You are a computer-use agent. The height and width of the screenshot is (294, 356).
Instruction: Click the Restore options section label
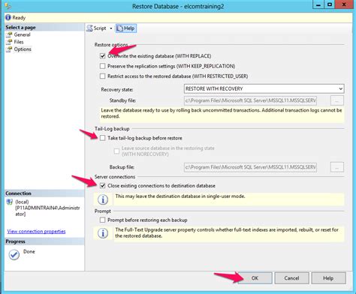coord(111,45)
